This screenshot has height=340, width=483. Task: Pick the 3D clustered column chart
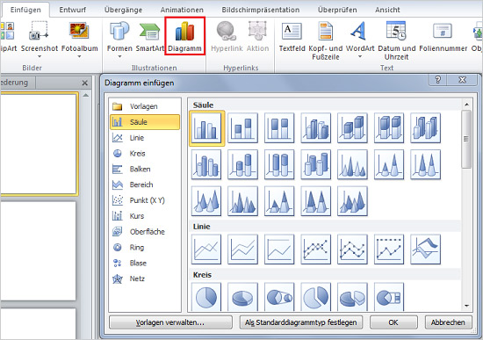tap(316, 128)
